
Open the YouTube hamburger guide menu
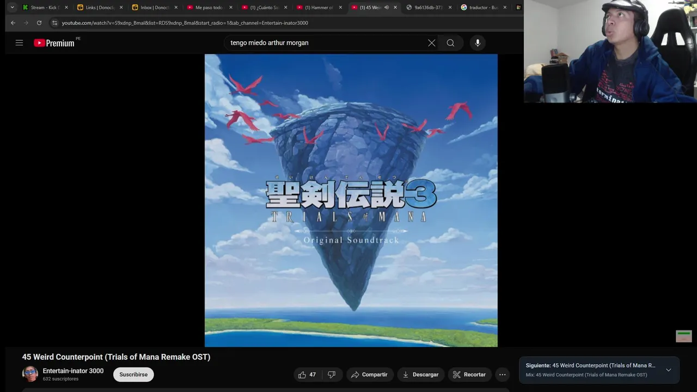point(19,42)
